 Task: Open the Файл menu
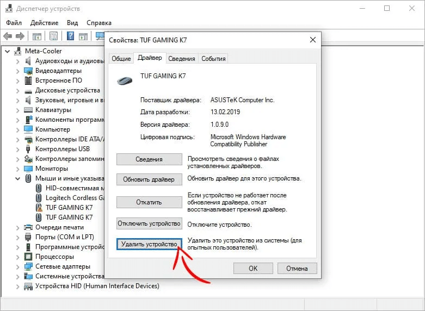coord(14,23)
